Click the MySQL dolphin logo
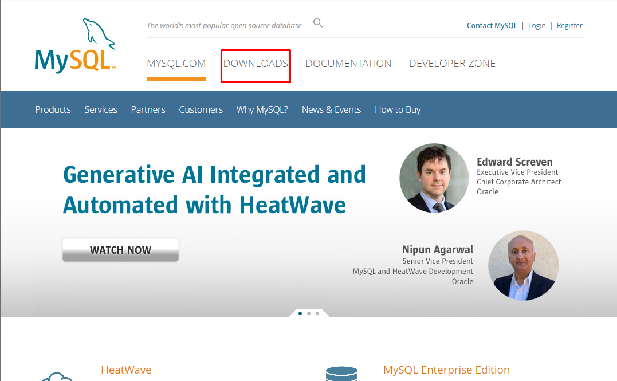 click(76, 46)
